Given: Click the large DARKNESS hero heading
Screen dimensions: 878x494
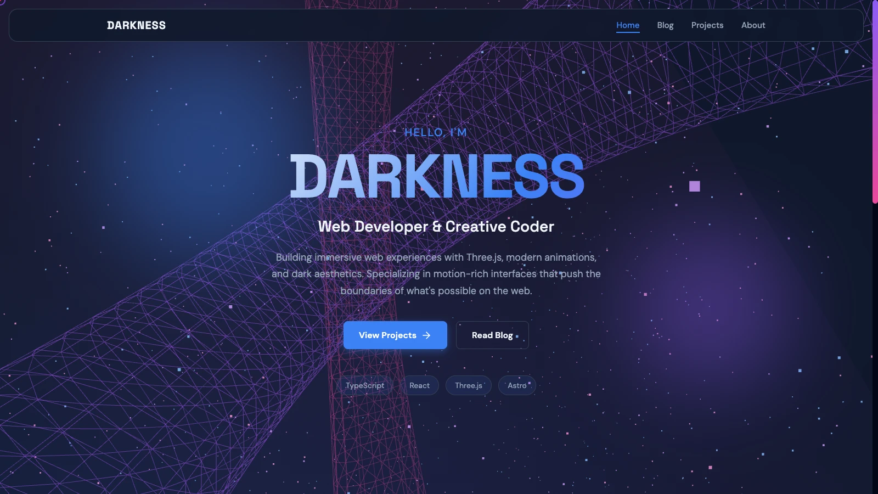Looking at the screenshot, I should click(437, 176).
